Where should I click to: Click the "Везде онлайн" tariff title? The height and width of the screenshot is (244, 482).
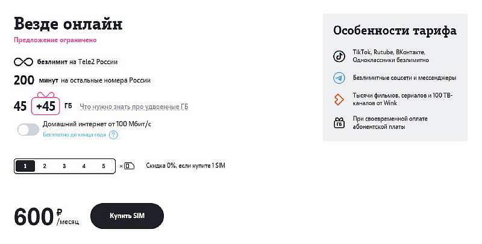(x=68, y=24)
